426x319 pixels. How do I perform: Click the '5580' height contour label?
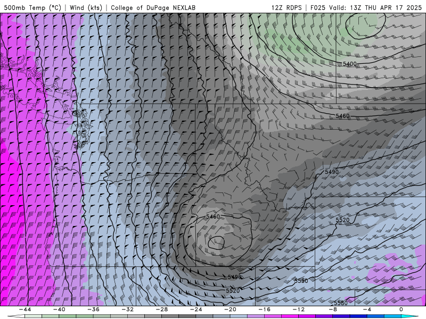[341, 303]
